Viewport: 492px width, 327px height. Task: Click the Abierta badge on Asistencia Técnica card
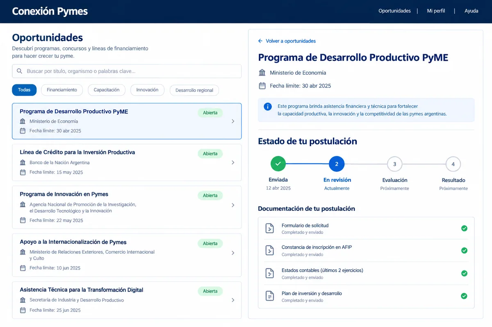(210, 291)
